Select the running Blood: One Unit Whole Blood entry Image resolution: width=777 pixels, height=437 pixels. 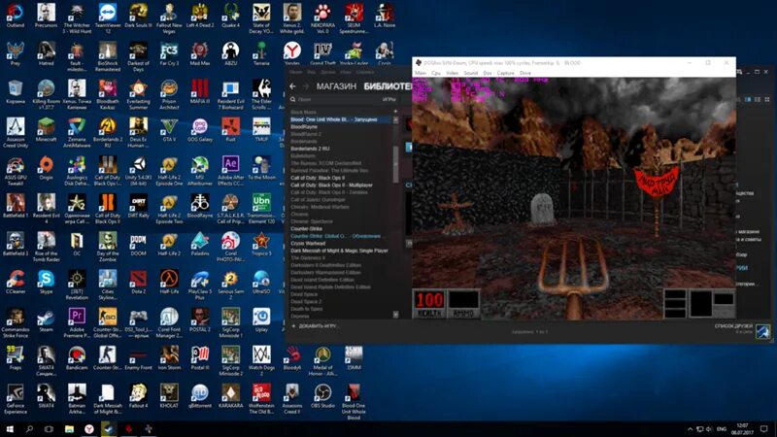[x=341, y=119]
